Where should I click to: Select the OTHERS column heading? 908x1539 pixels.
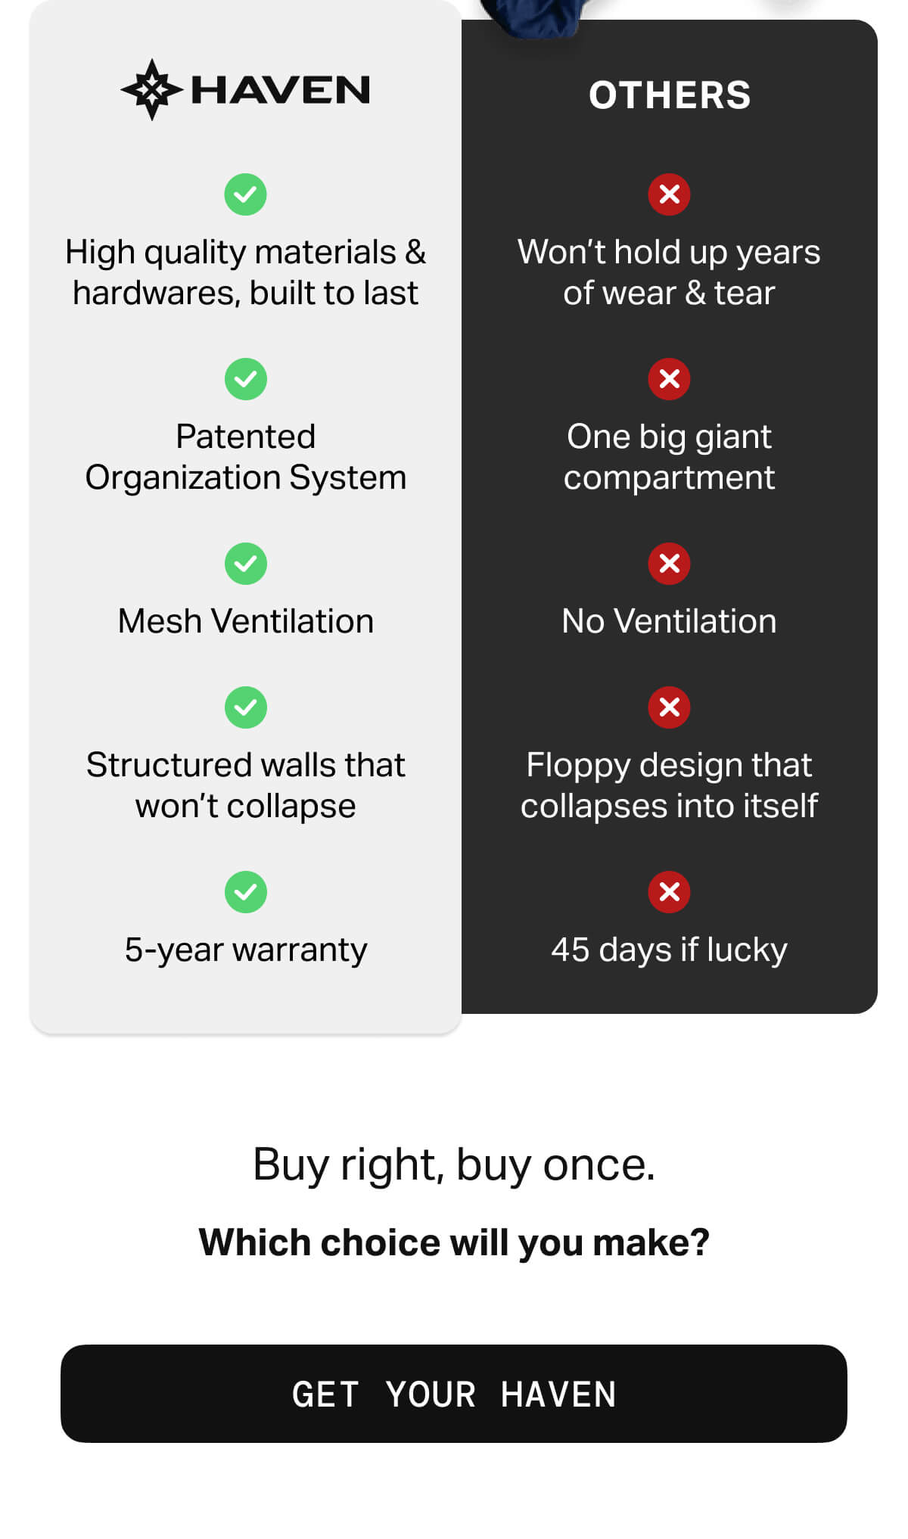pos(670,95)
